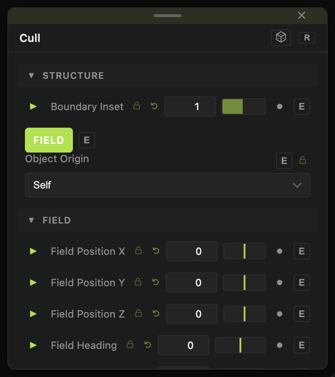This screenshot has width=335, height=377.
Task: Click the E icon for Object Origin
Action: pos(284,160)
